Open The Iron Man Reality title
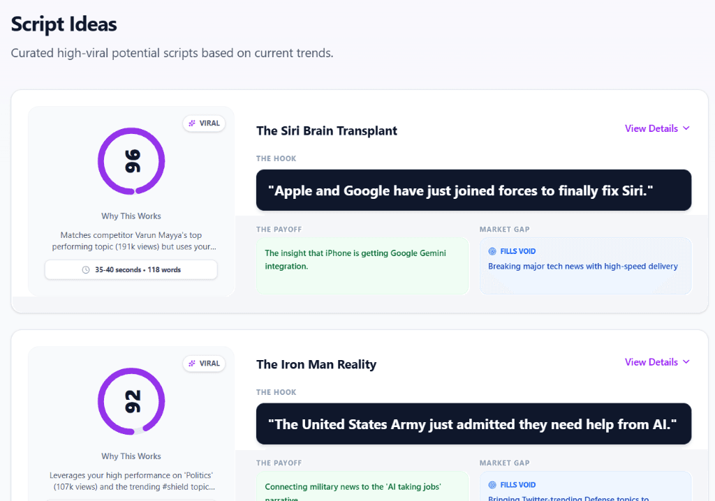715x501 pixels. [x=316, y=364]
